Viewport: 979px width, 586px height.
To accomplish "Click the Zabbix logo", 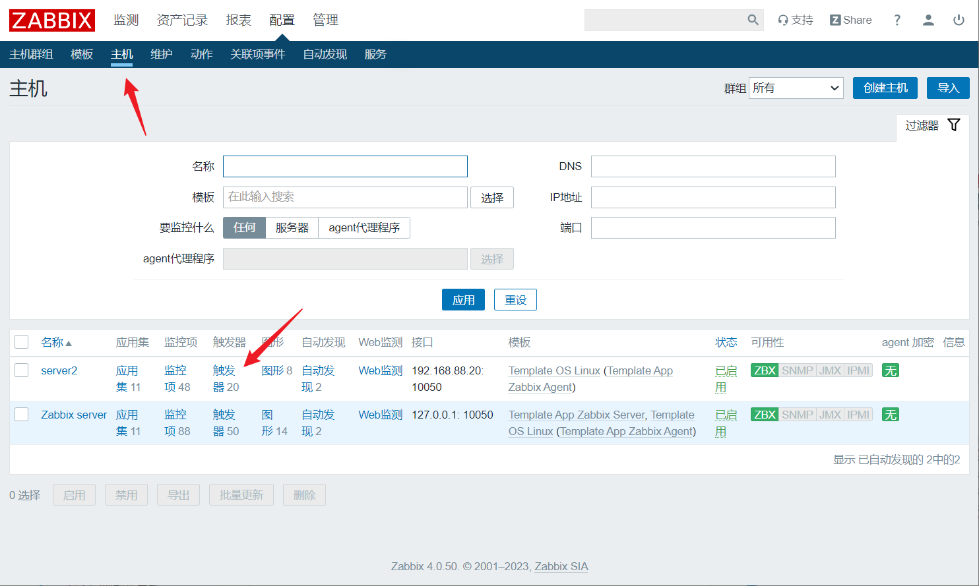I will (x=52, y=20).
